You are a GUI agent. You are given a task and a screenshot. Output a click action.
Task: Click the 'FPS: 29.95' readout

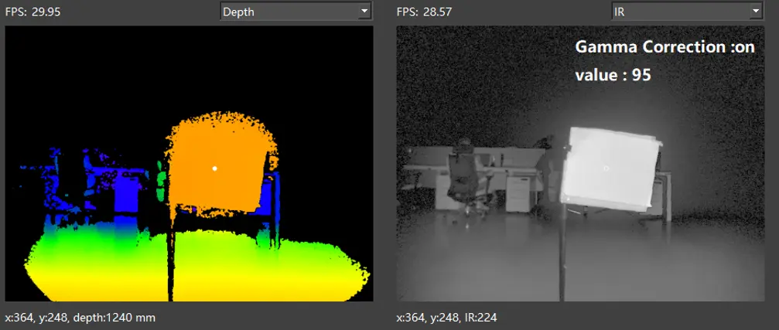[x=32, y=12]
